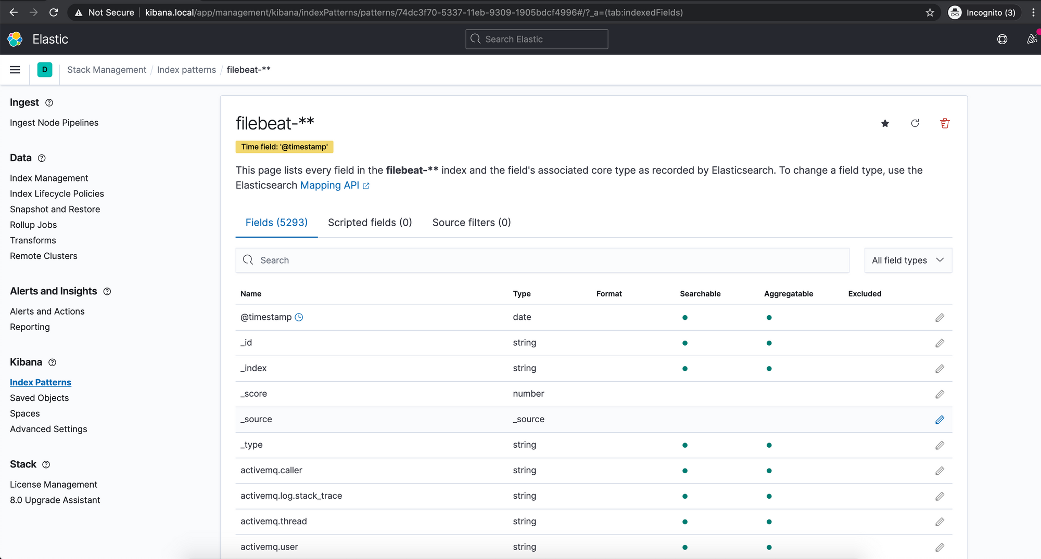The height and width of the screenshot is (559, 1041).
Task: Open Remote Clusters
Action: pos(43,256)
